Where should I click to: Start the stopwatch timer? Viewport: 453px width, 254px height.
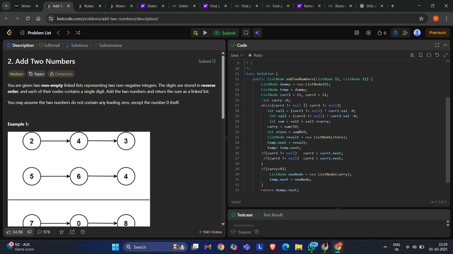click(x=395, y=33)
